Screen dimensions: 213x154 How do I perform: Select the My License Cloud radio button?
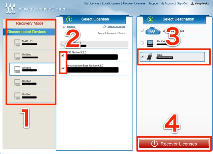pyautogui.click(x=142, y=30)
